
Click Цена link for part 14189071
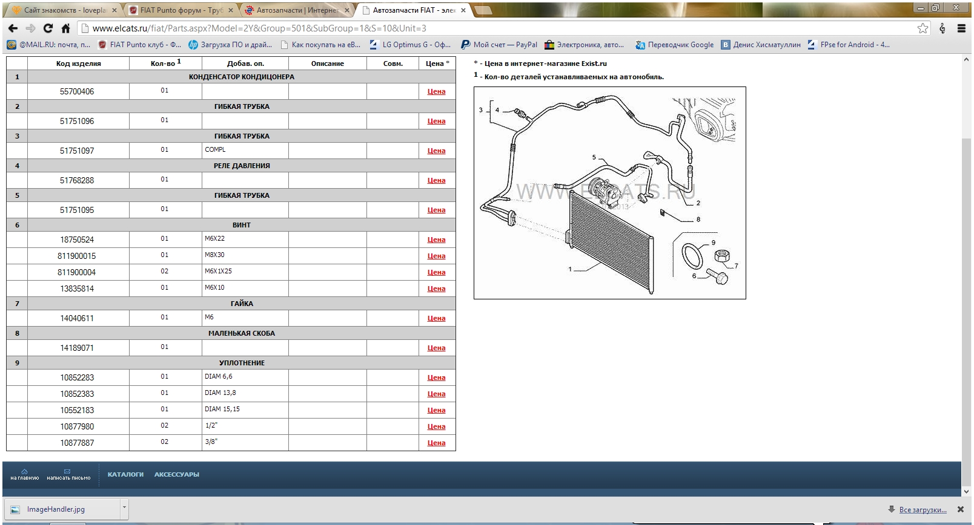[x=436, y=348]
